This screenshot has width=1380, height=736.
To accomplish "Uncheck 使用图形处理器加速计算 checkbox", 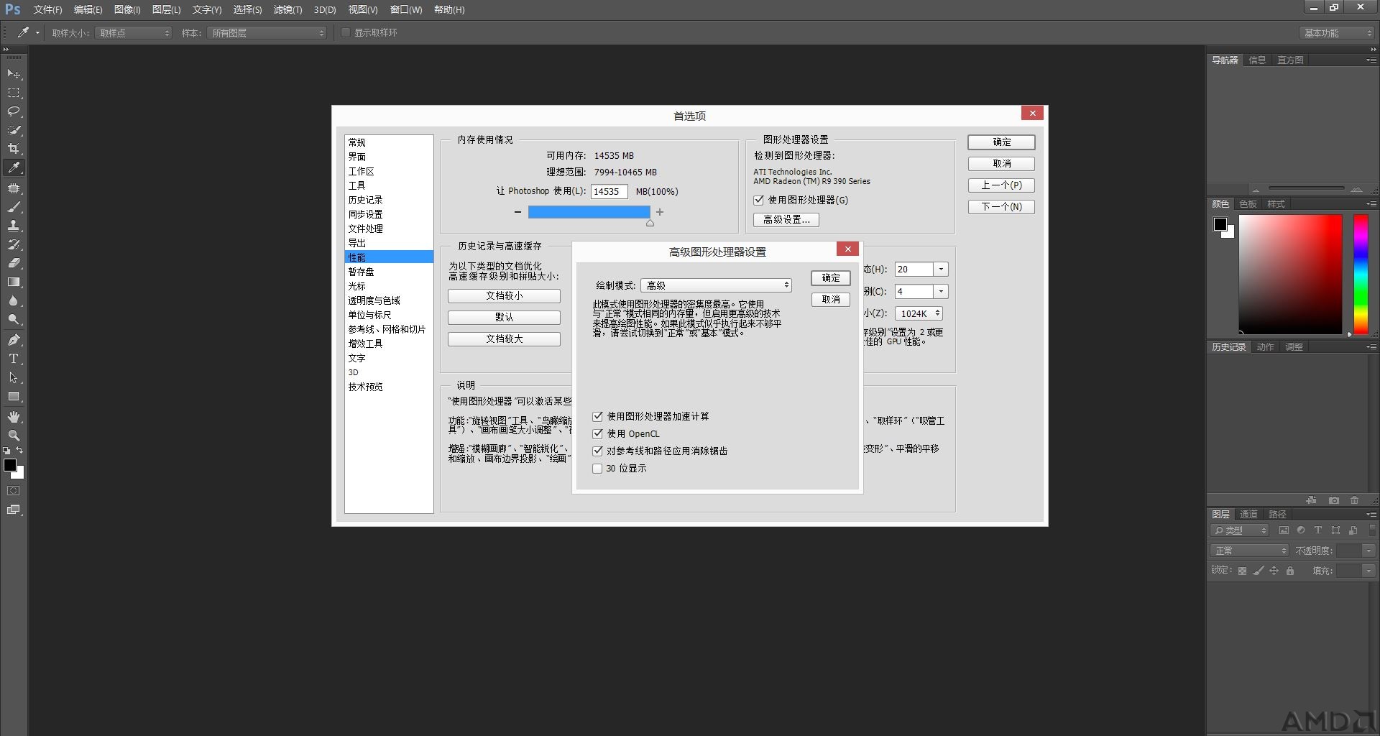I will [x=597, y=416].
